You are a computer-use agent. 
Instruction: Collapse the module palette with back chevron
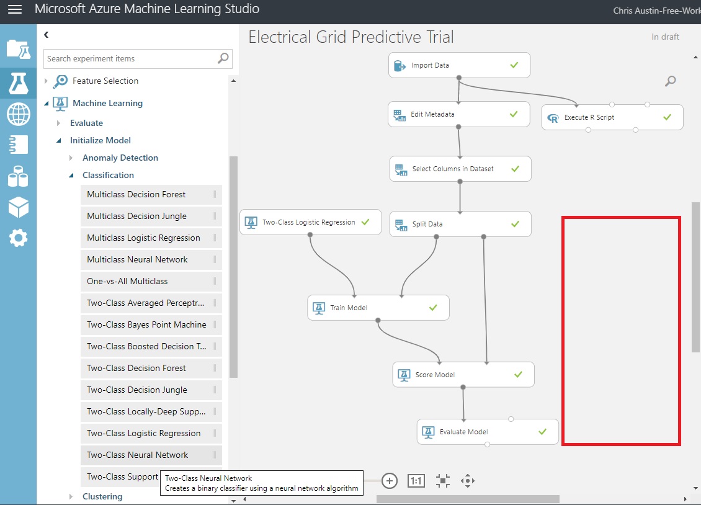tap(46, 34)
